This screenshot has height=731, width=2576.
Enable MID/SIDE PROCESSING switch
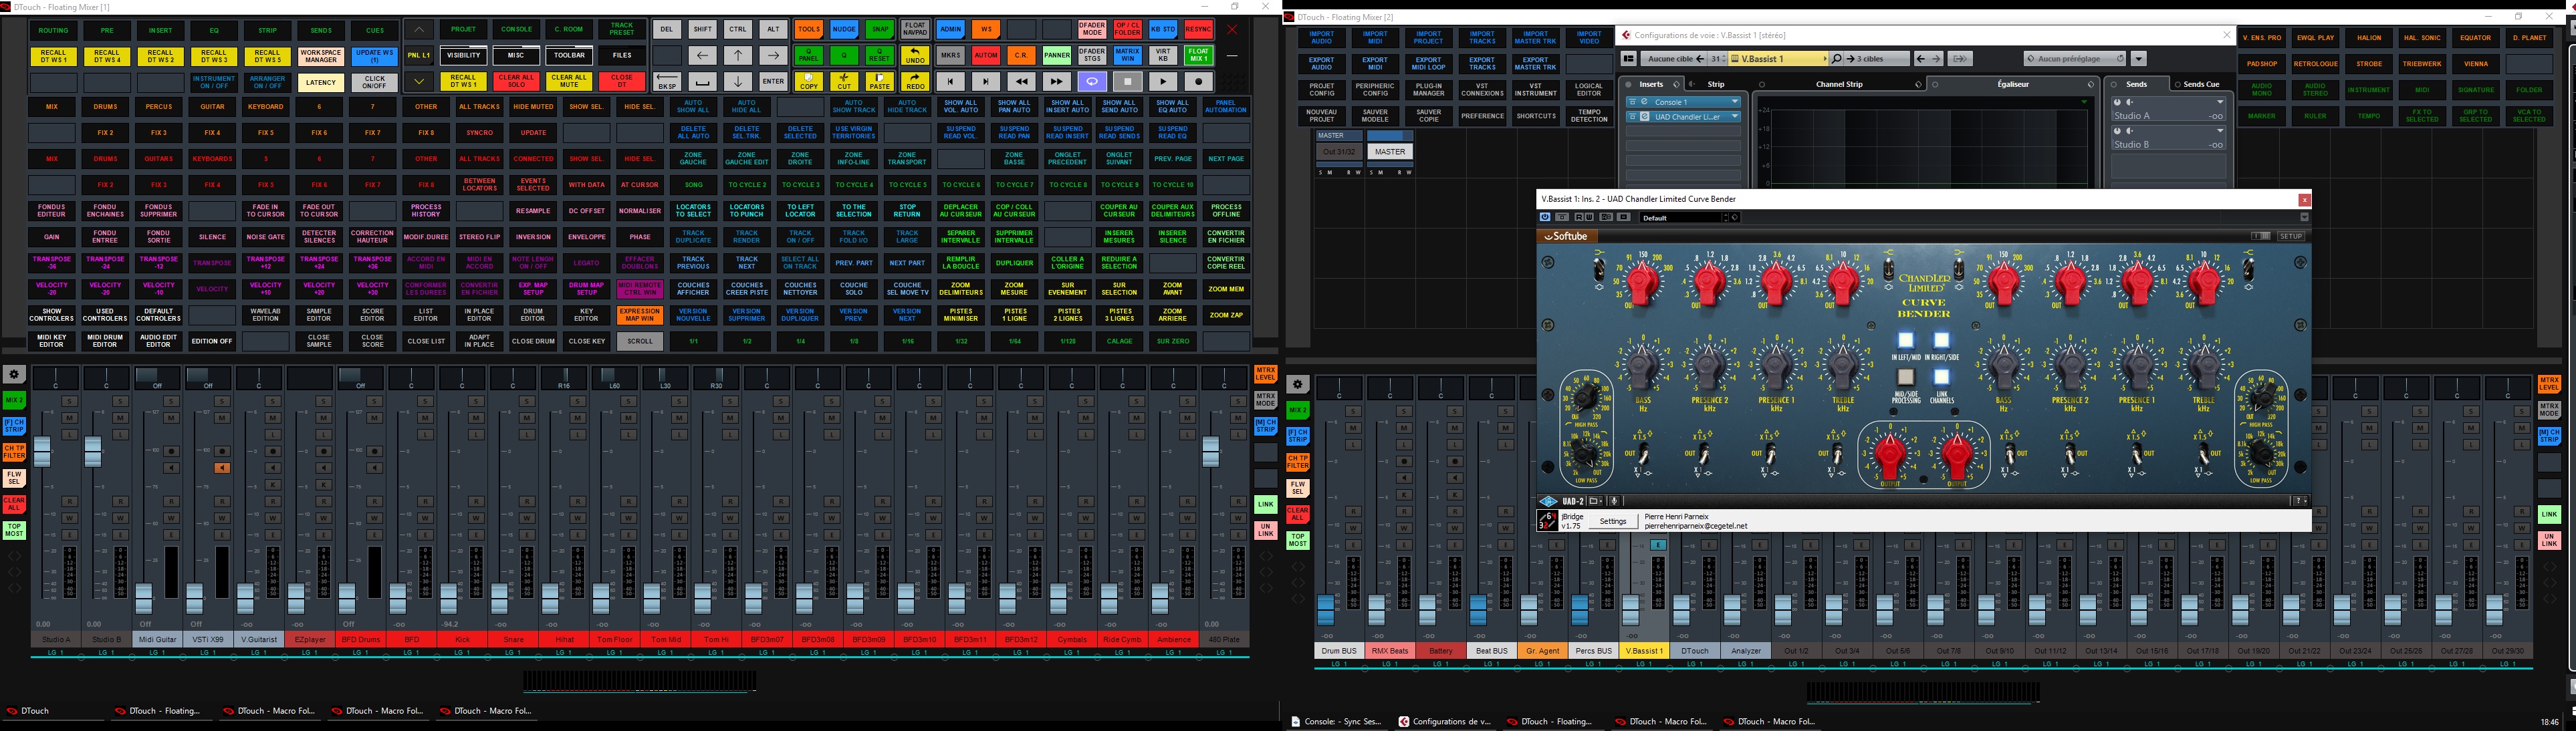(x=1906, y=377)
